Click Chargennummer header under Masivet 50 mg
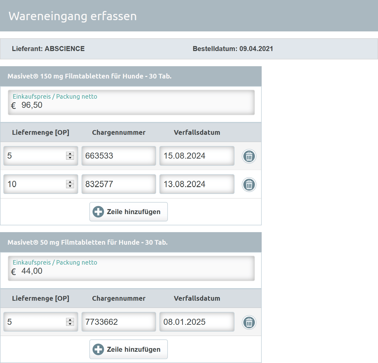Image resolution: width=378 pixels, height=363 pixels. (119, 298)
